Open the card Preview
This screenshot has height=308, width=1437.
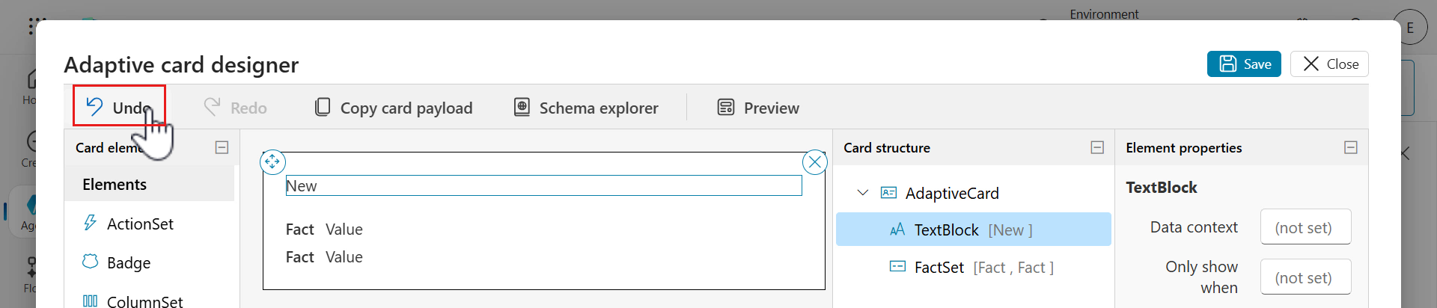click(x=758, y=108)
